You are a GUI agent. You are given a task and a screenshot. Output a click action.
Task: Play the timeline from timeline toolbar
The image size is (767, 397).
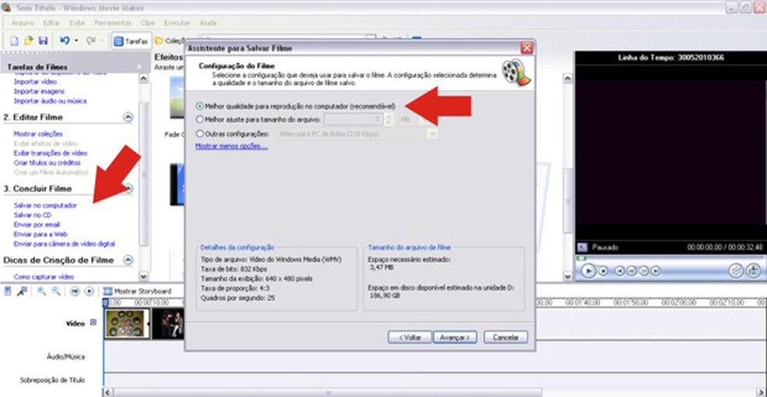tap(89, 291)
